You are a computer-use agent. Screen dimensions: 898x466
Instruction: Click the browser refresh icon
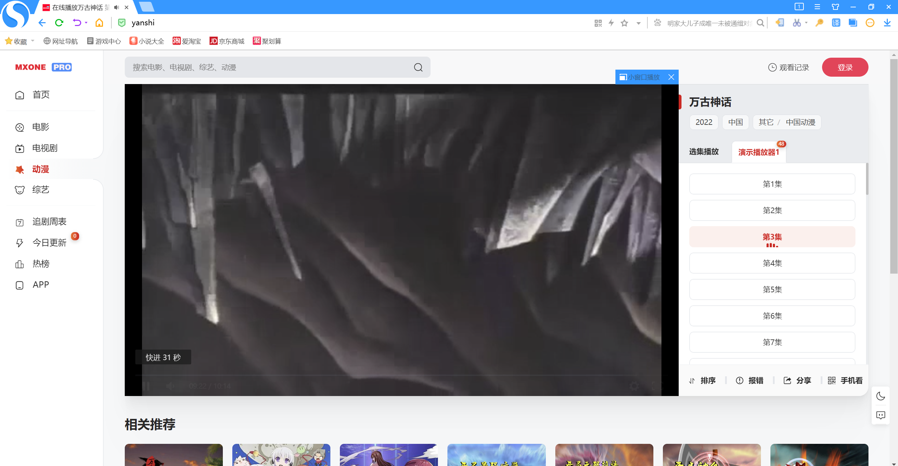tap(59, 23)
